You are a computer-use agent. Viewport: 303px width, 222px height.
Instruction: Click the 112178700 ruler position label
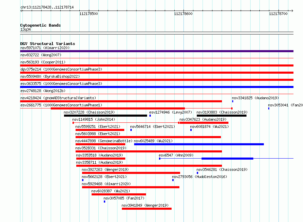[x=278, y=14]
